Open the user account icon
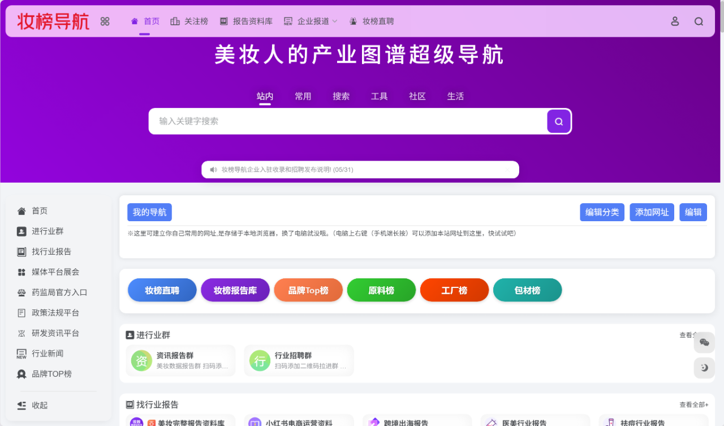This screenshot has width=724, height=426. click(675, 21)
